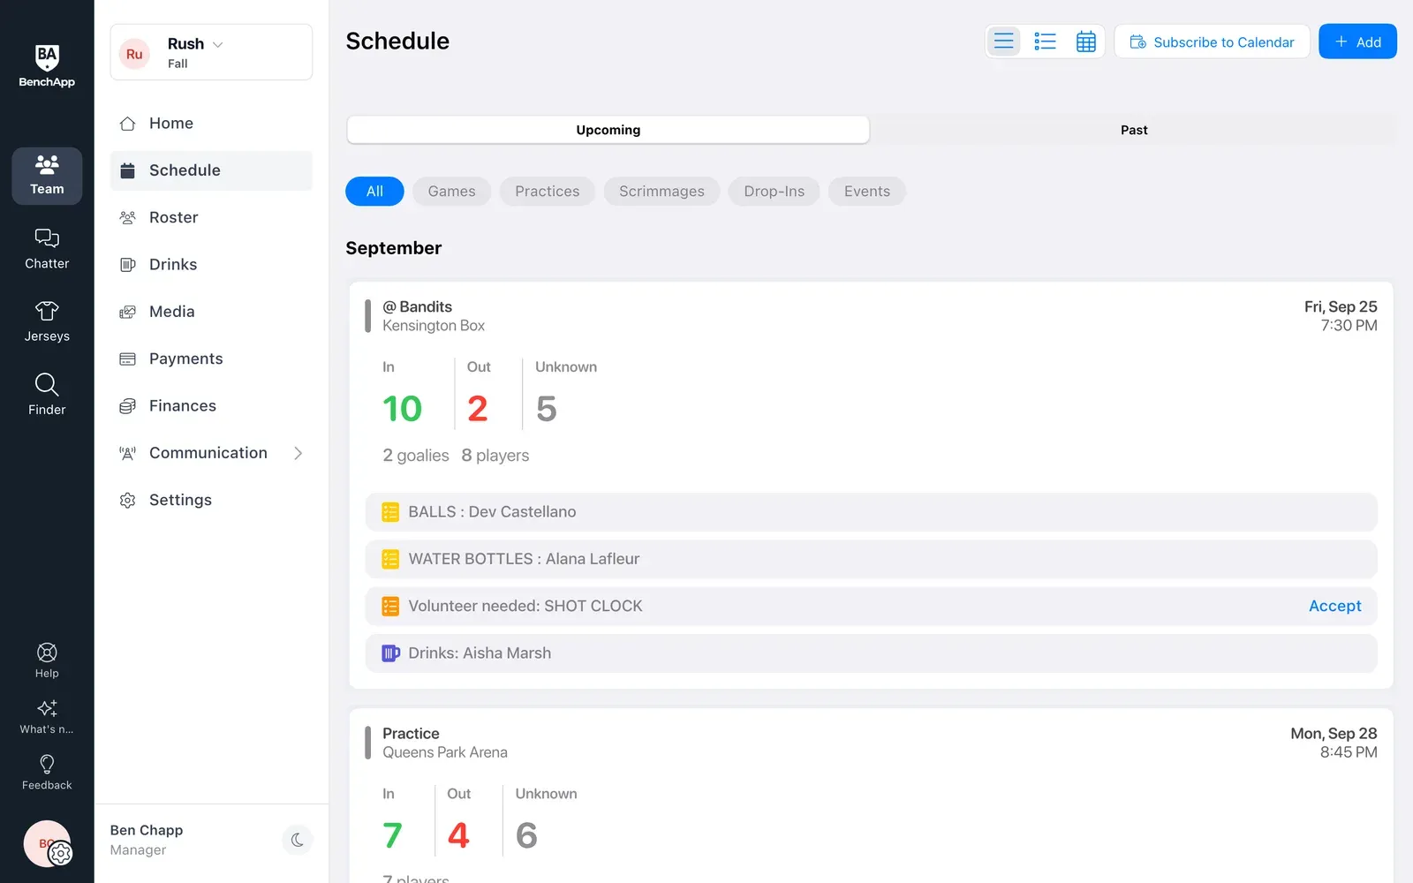
Task: Switch to detailed list view icon
Action: click(1045, 42)
